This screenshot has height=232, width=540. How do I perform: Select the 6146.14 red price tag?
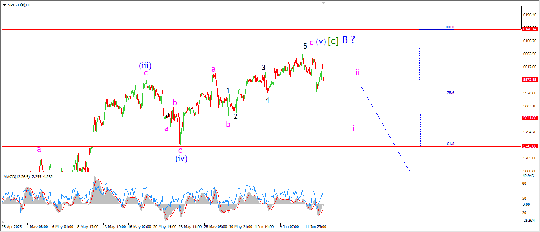coord(530,29)
